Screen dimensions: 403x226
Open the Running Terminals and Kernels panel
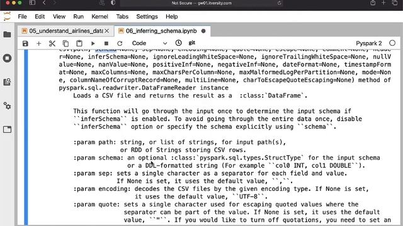point(7,58)
